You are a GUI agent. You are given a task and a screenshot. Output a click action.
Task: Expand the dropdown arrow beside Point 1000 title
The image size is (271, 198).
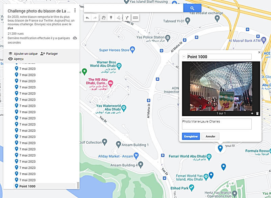[x=184, y=57]
